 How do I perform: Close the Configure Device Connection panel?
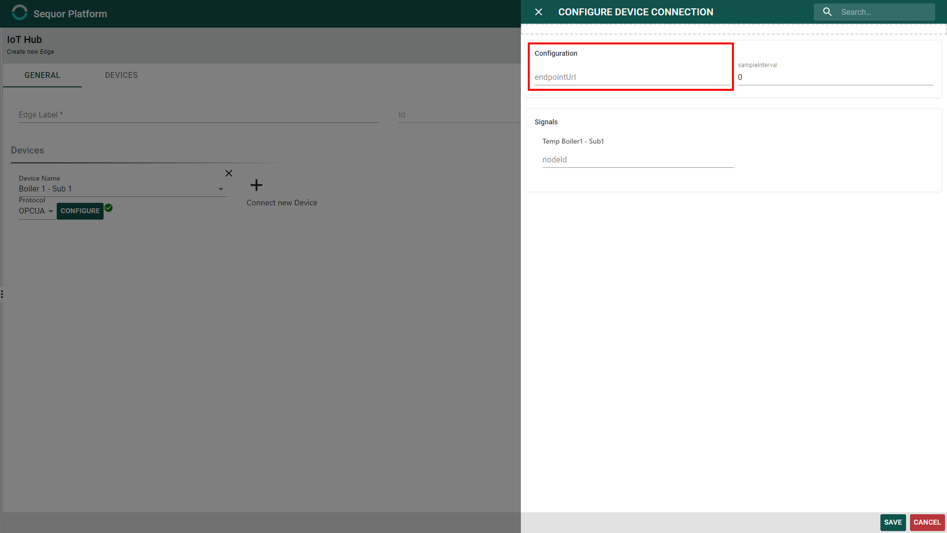[x=539, y=12]
